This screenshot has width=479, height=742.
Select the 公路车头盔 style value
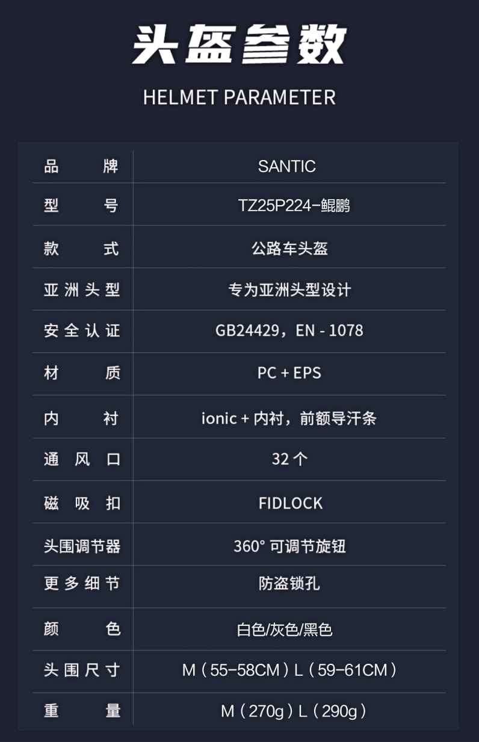tap(289, 249)
